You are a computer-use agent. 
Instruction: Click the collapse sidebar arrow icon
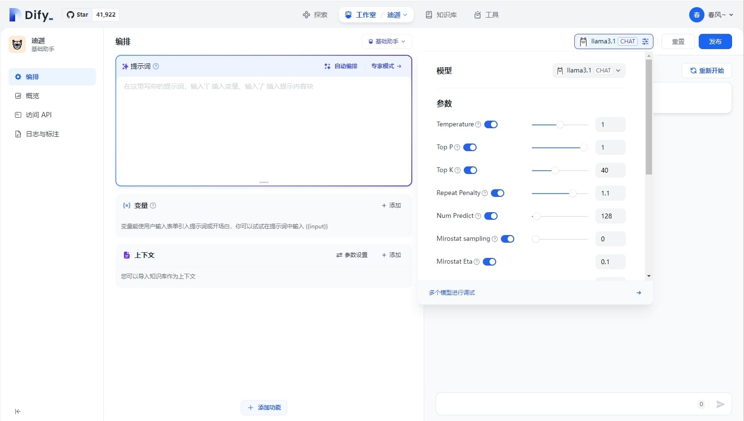click(18, 411)
